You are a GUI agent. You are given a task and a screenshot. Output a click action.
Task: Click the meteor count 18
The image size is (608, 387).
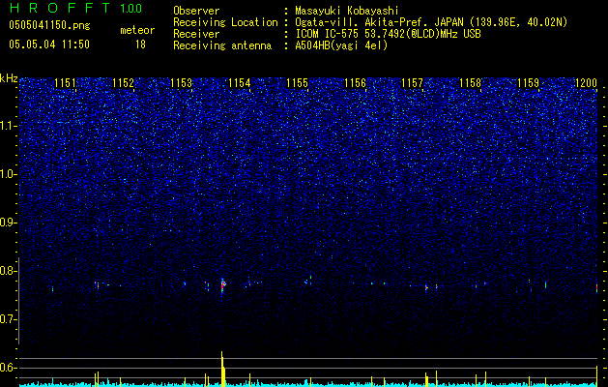tap(140, 45)
